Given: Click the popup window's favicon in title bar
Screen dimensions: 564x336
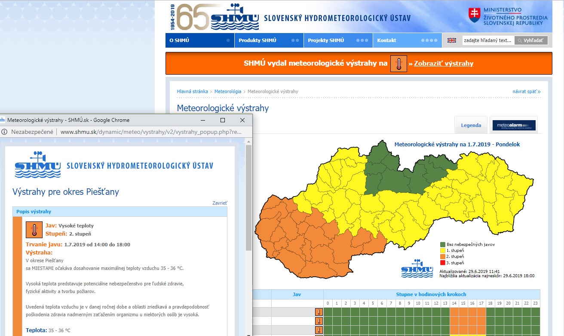Looking at the screenshot, I should point(2,120).
